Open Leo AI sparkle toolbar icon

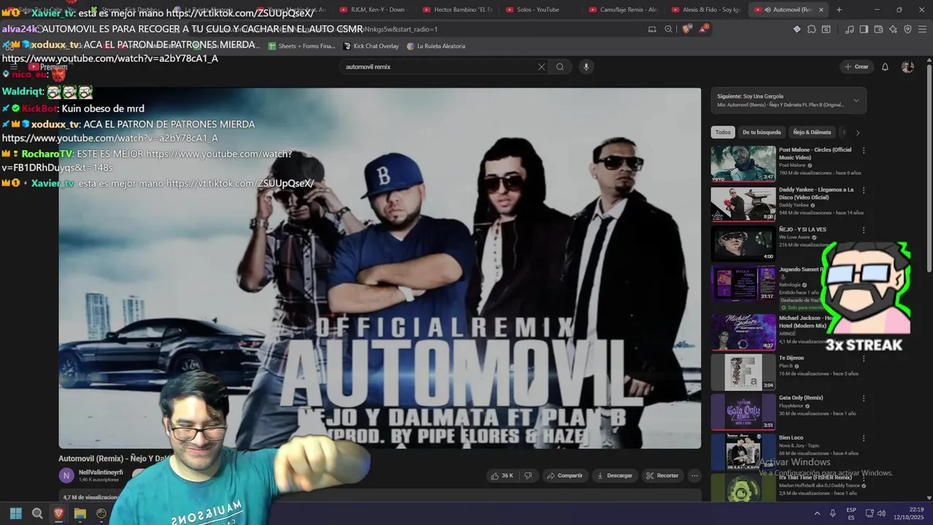(893, 29)
